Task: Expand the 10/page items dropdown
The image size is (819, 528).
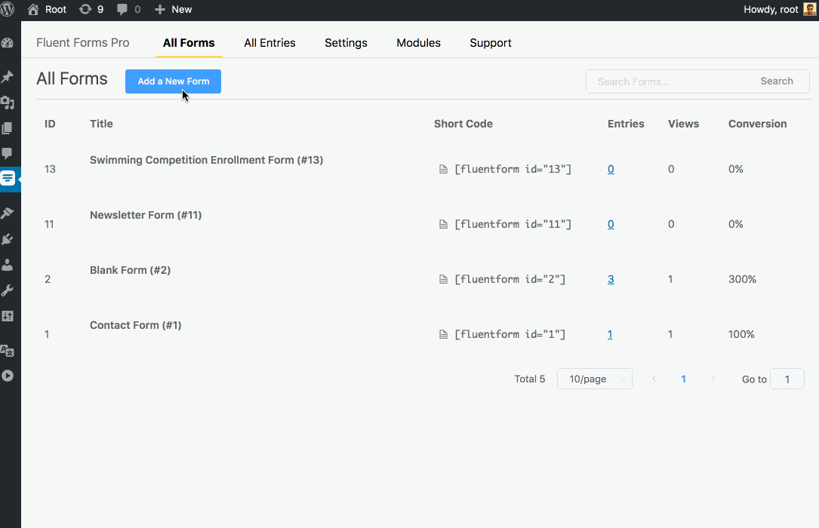Action: pyautogui.click(x=594, y=379)
